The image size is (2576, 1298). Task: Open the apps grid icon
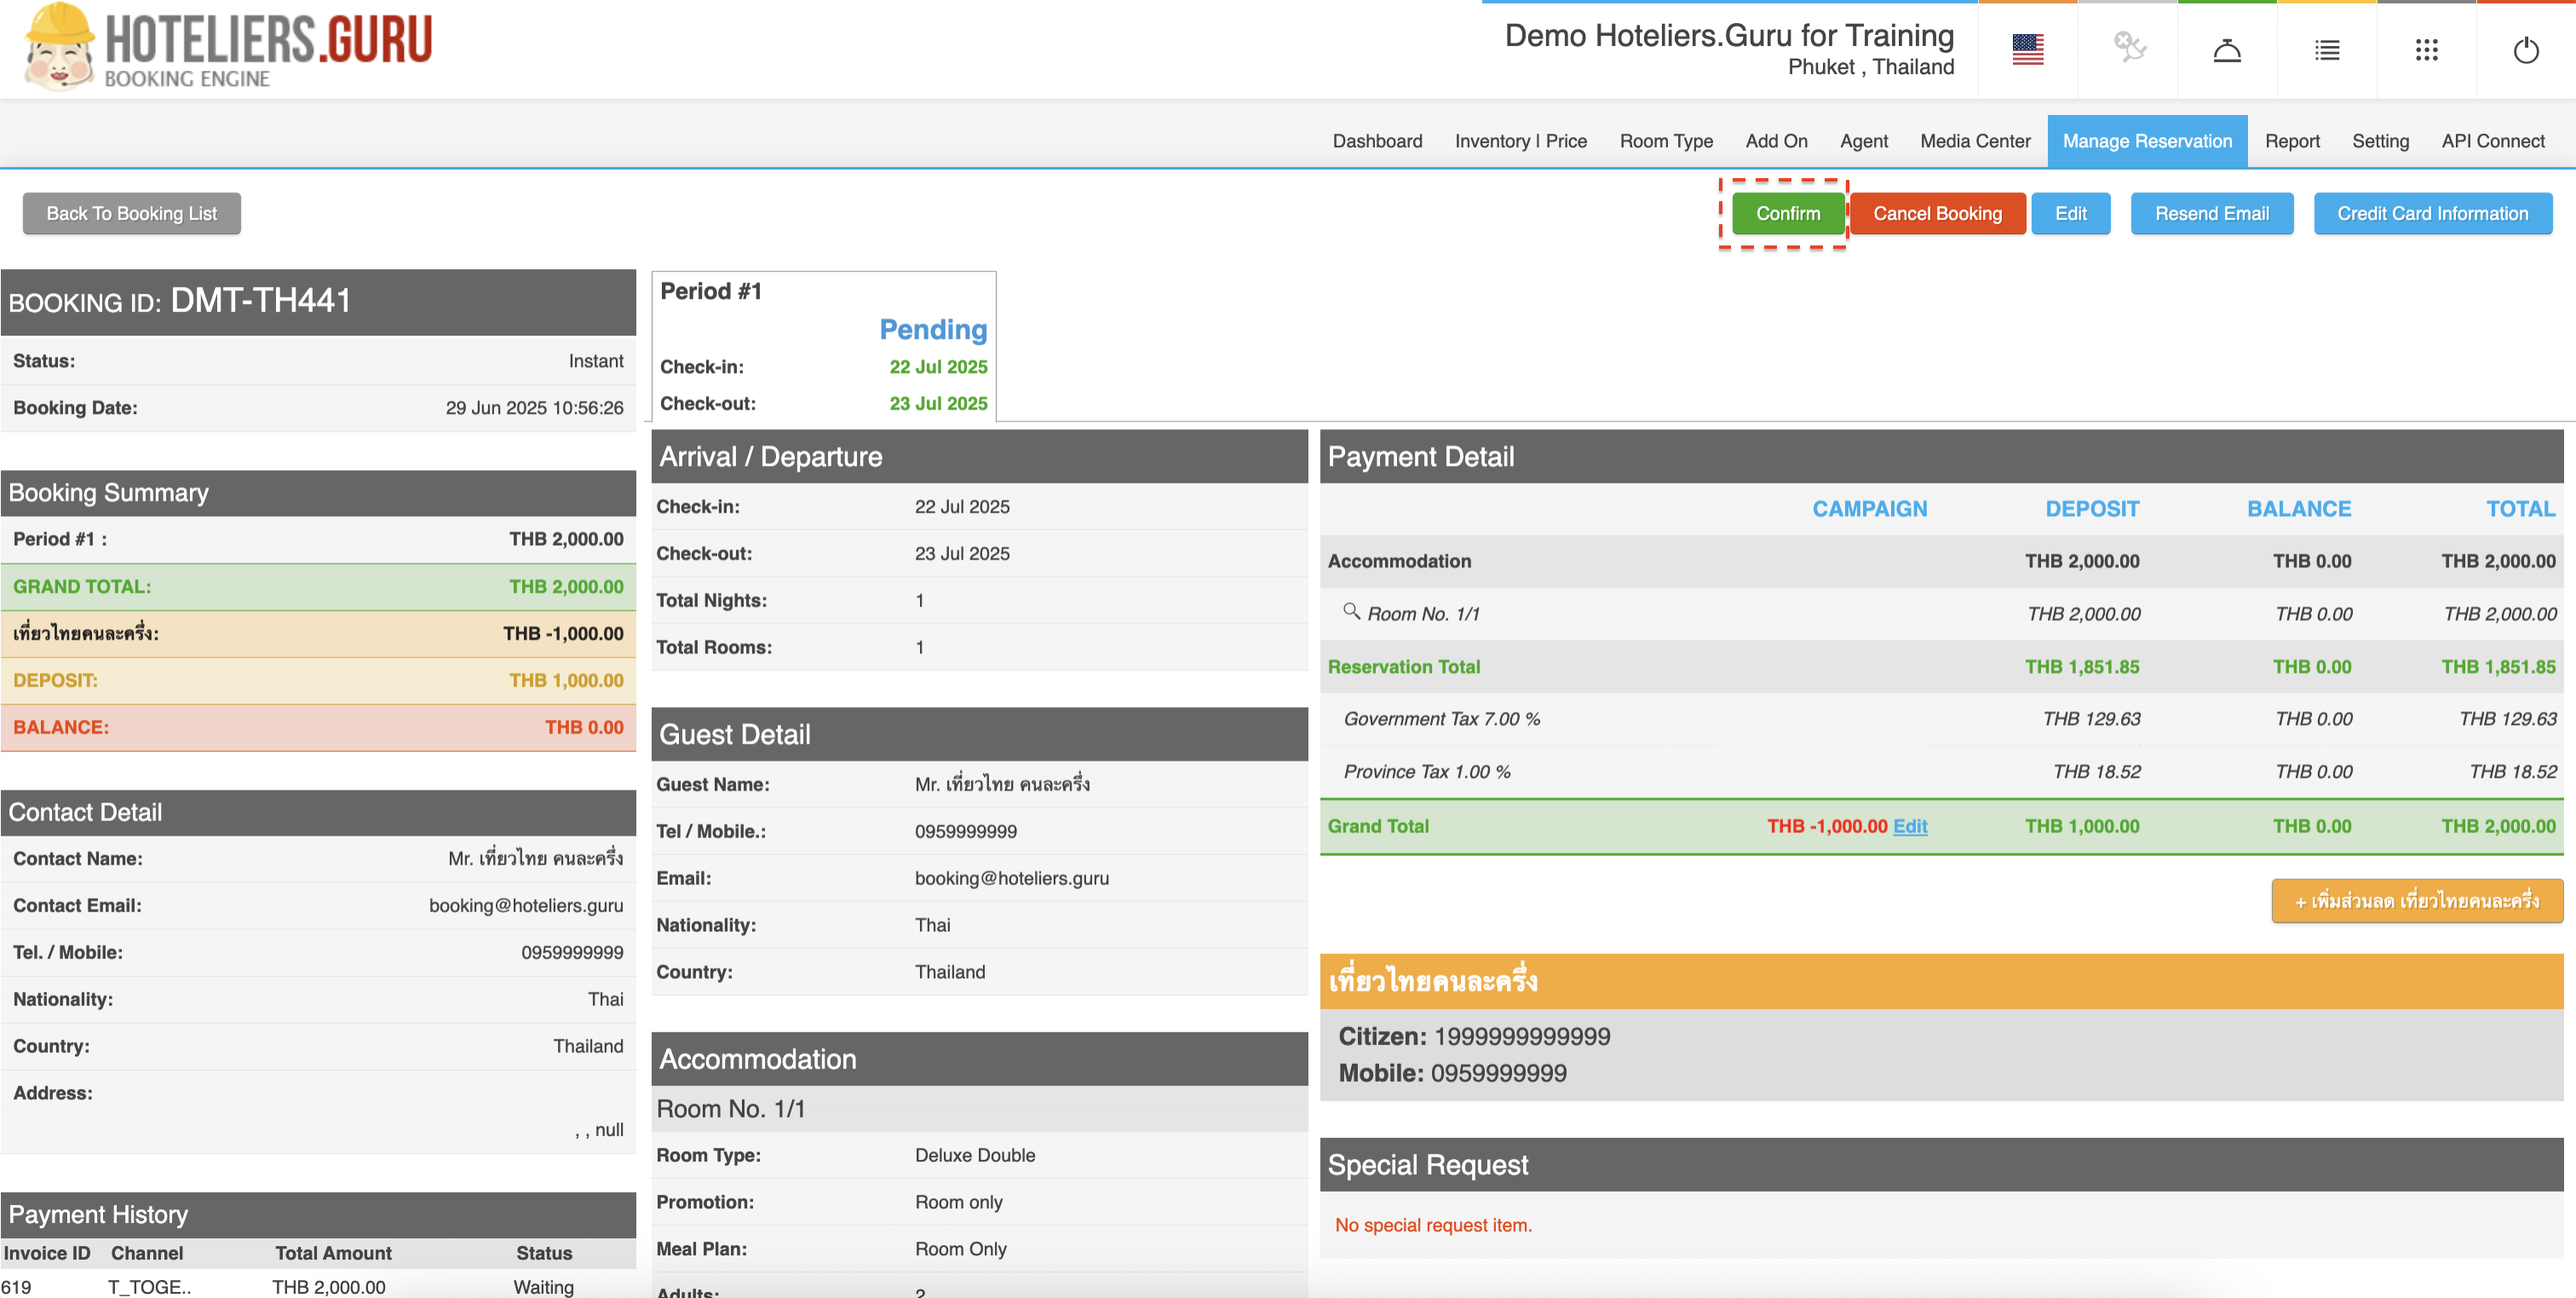point(2426,50)
